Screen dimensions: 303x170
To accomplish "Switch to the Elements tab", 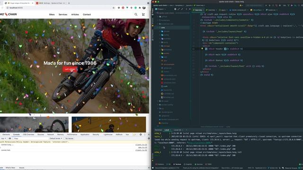I will pyautogui.click(x=6, y=135).
